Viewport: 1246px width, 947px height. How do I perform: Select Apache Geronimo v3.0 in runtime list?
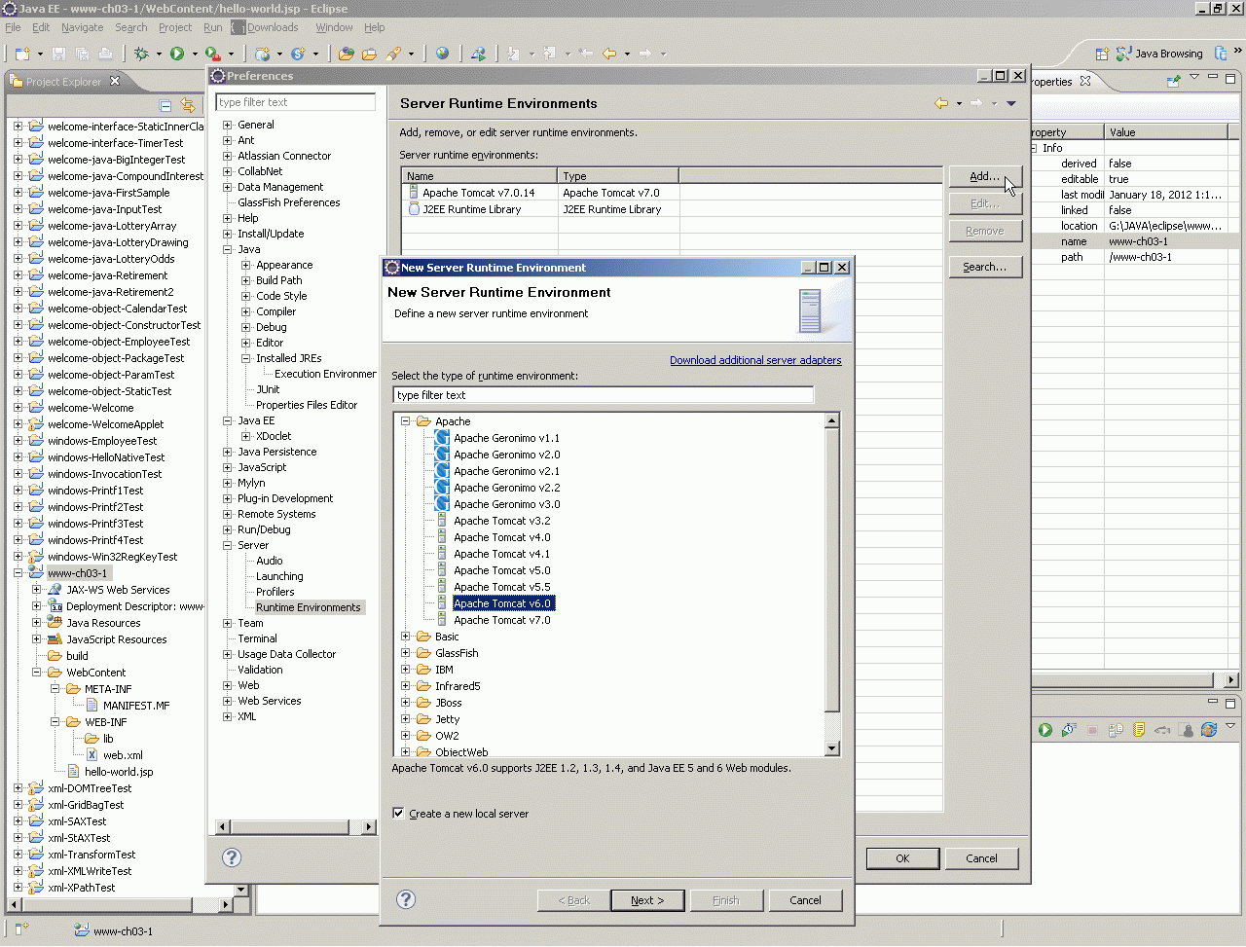click(506, 504)
